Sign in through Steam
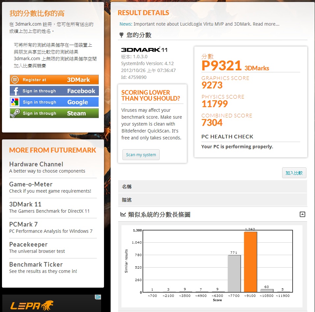The height and width of the screenshot is (312, 315). click(54, 113)
